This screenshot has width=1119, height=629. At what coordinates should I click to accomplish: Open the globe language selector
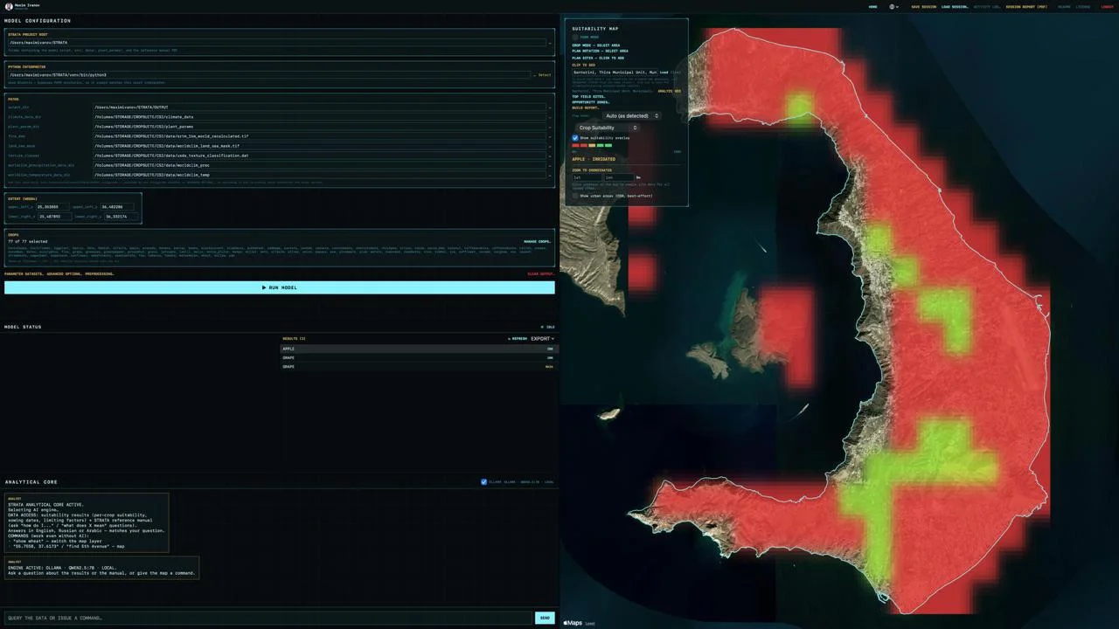[x=893, y=6]
